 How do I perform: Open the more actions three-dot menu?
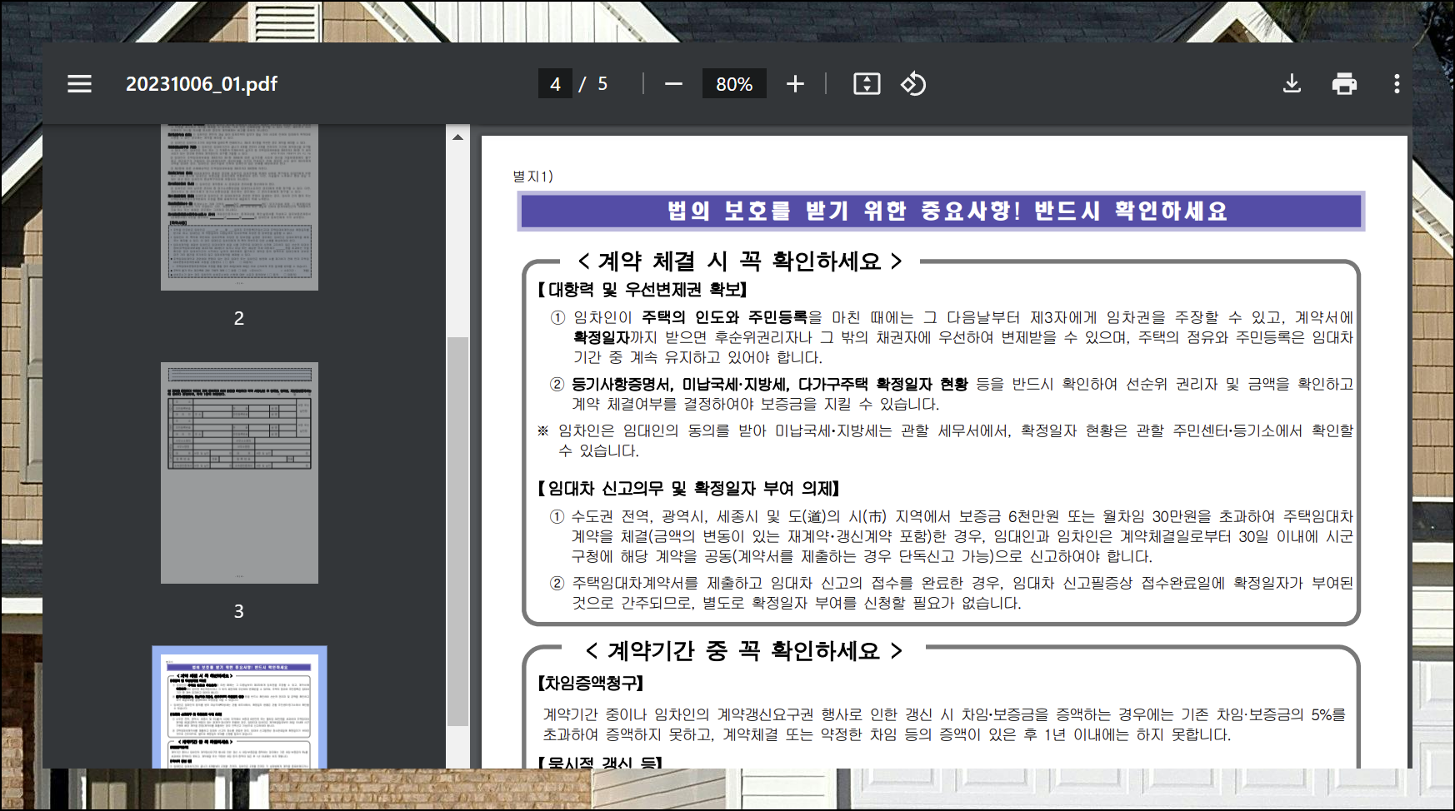pos(1397,84)
